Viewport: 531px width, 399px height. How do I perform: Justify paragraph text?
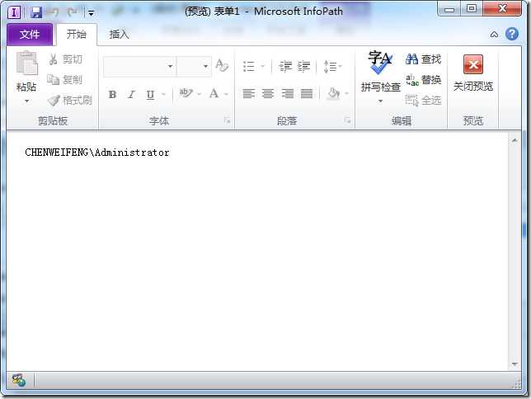tap(307, 93)
